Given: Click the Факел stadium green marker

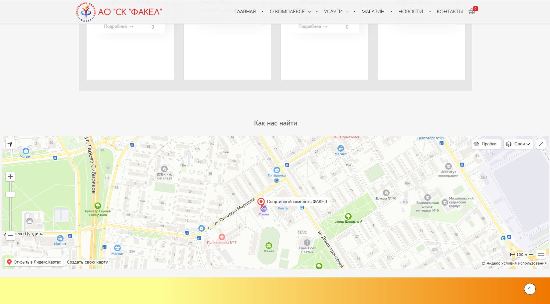Looking at the screenshot, I should point(269,246).
